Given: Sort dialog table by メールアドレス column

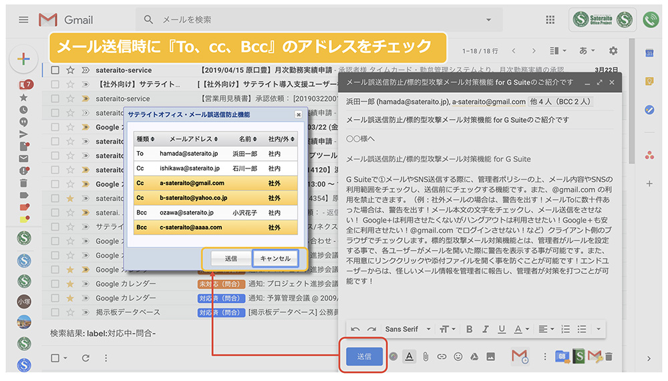Looking at the screenshot, I should click(194, 139).
